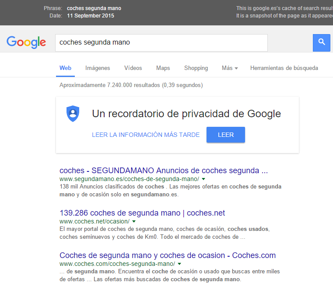333x286 pixels.
Task: Open the SEGUNDAMANO Anuncios de coches result
Action: [164, 171]
